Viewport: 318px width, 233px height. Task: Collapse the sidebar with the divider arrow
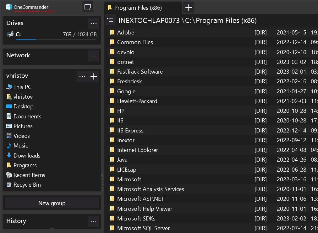click(x=102, y=176)
